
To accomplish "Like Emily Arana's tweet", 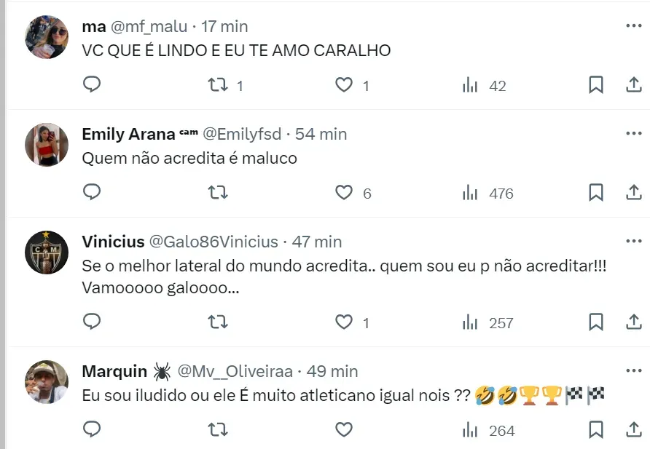I will coord(344,193).
